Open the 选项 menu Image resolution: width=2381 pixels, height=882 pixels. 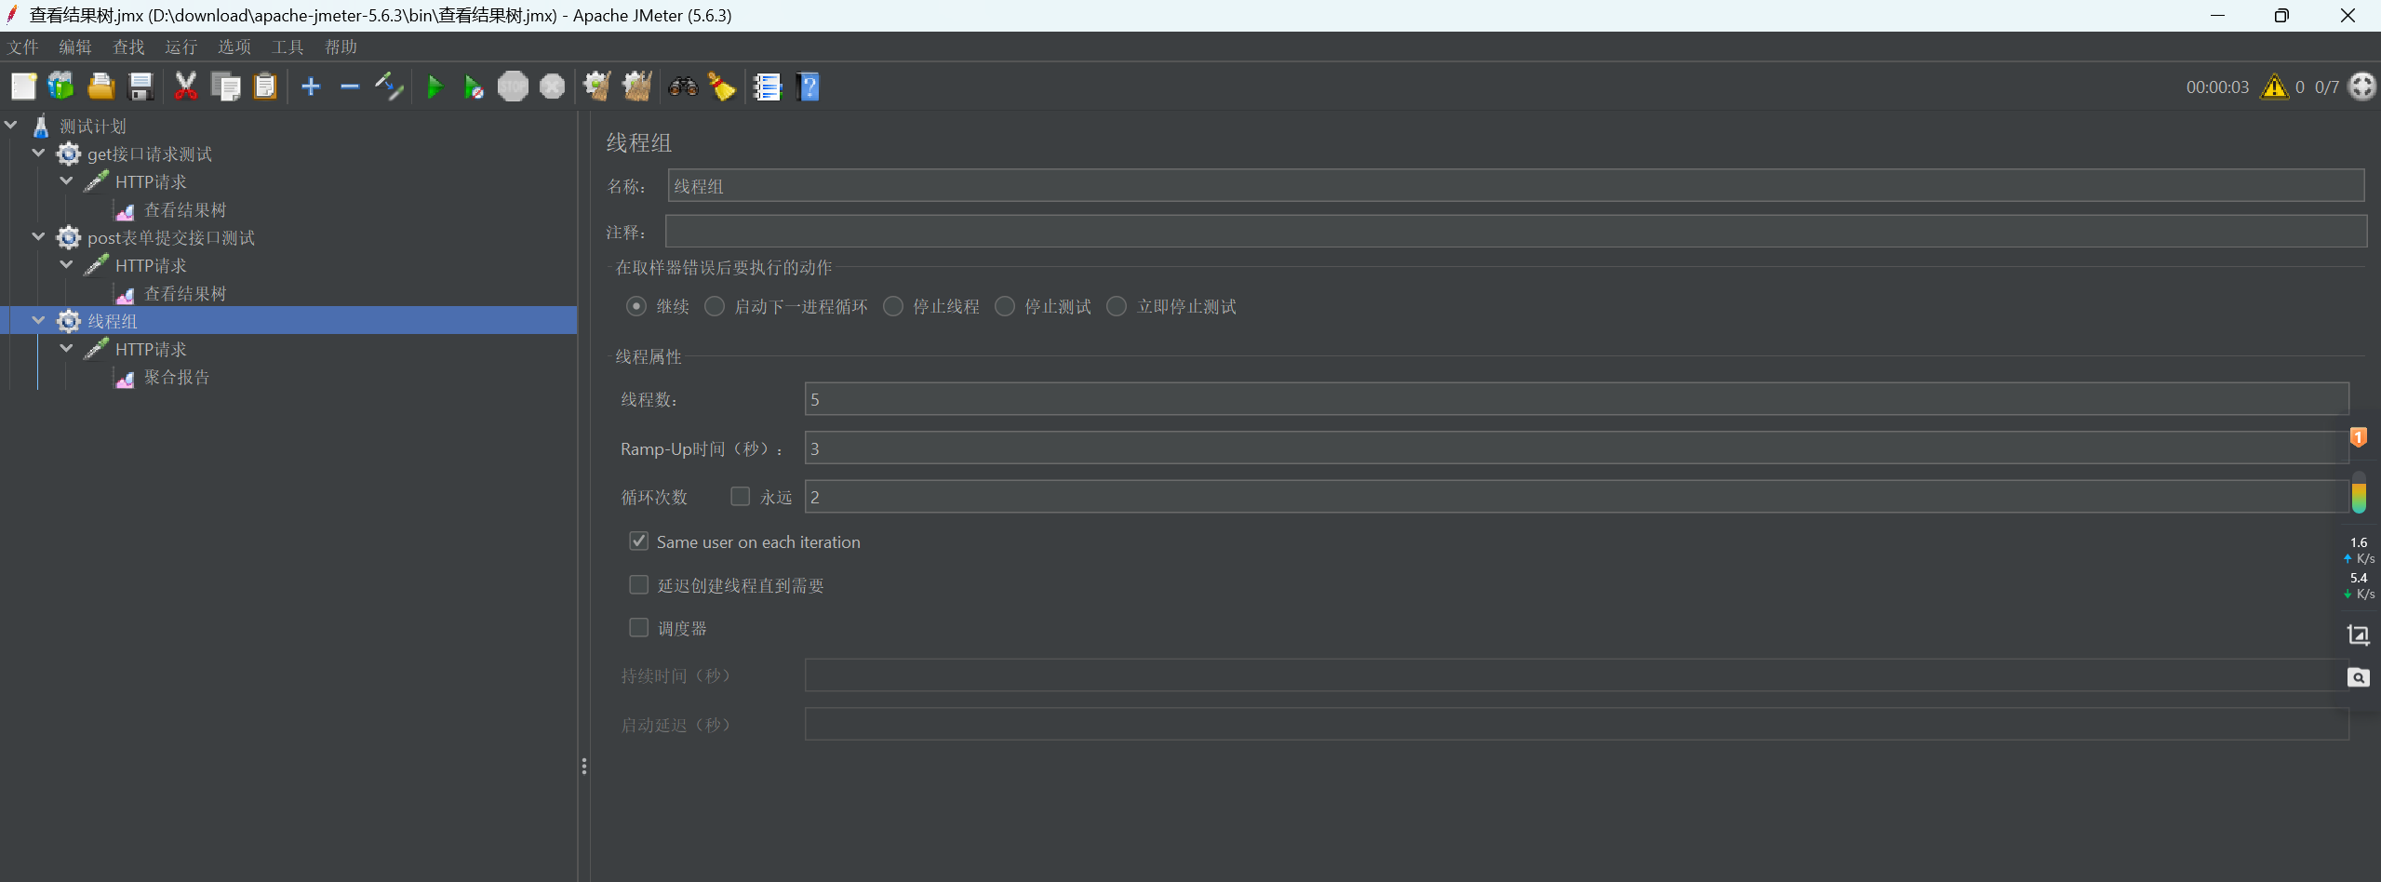pos(234,47)
